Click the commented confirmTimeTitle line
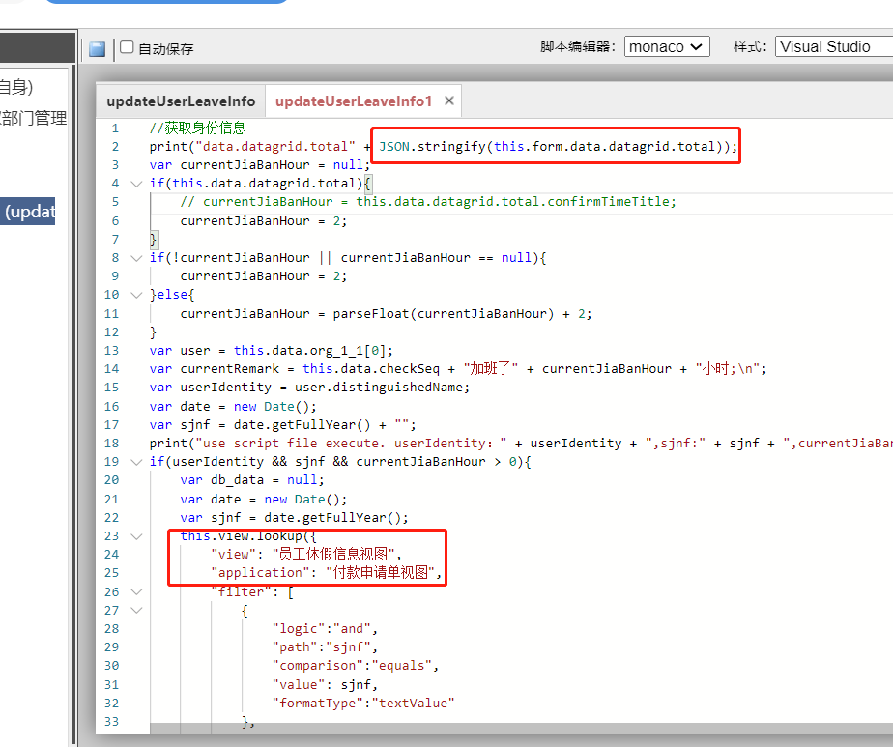The width and height of the screenshot is (893, 747). coord(428,202)
